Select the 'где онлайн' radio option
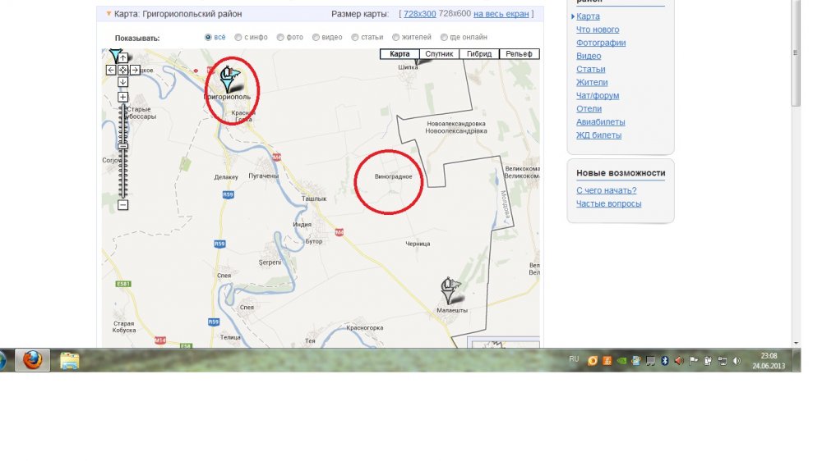This screenshot has height=461, width=822. [x=444, y=37]
